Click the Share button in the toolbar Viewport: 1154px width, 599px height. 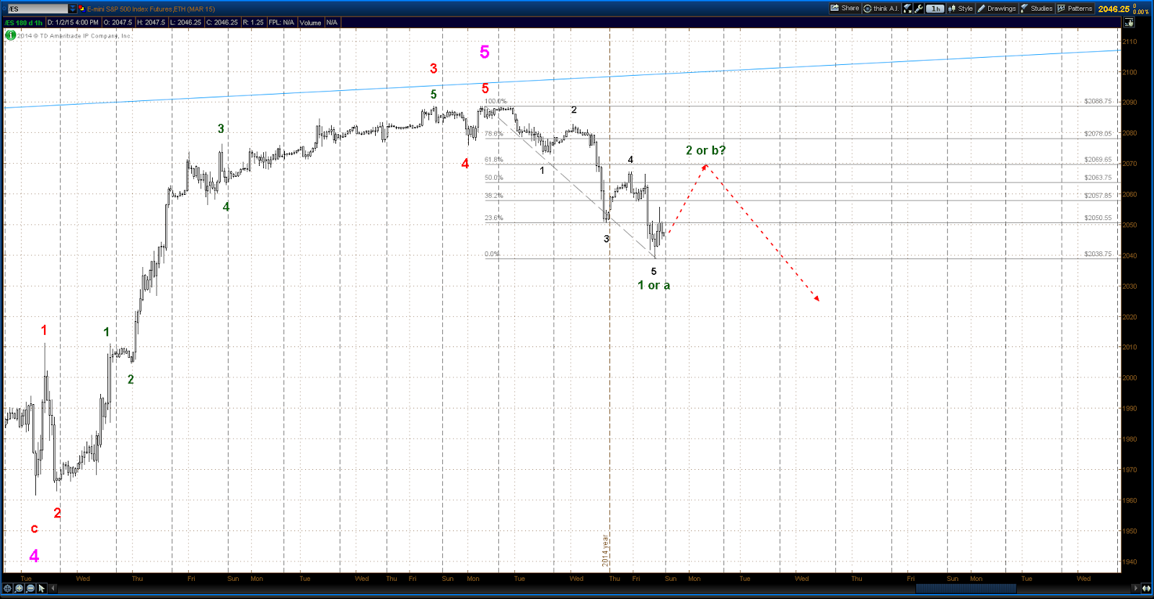coord(845,9)
